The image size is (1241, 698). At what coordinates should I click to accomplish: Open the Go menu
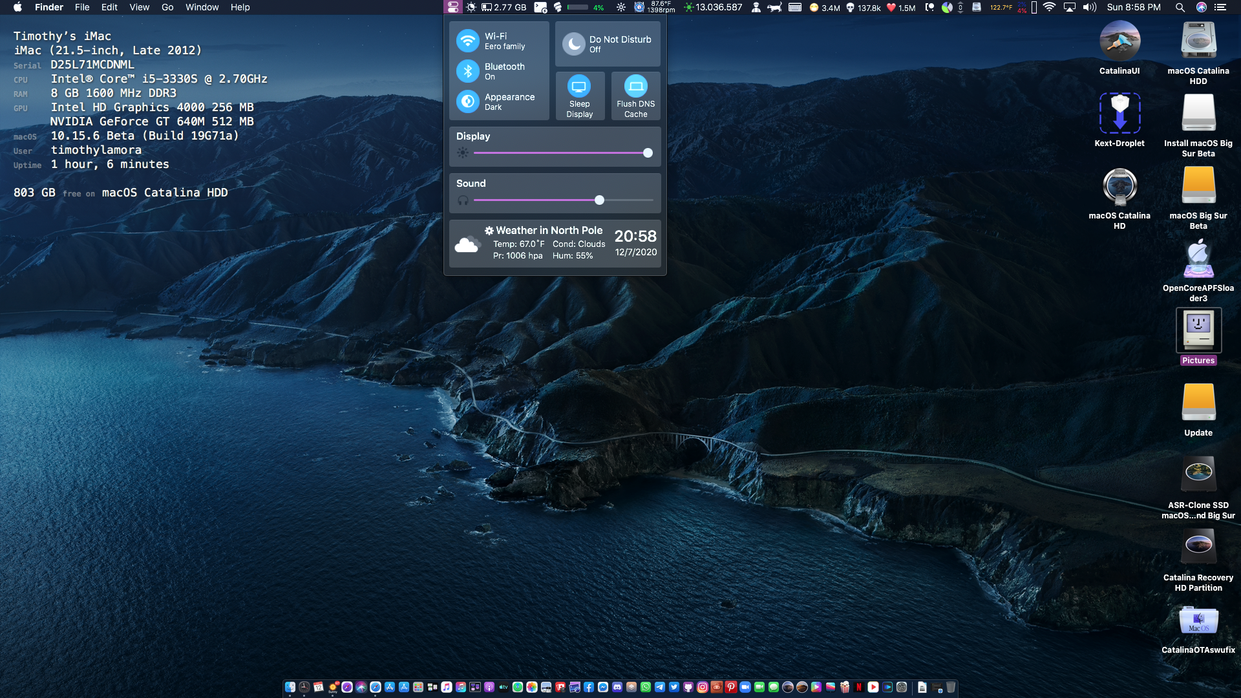click(167, 7)
